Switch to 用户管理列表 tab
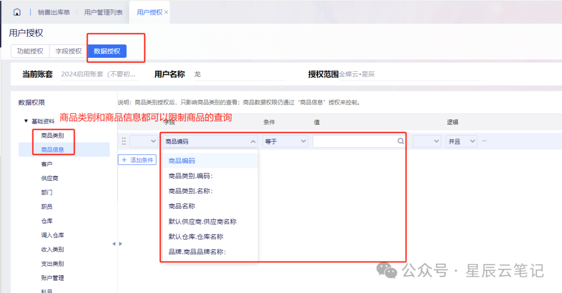 point(103,12)
